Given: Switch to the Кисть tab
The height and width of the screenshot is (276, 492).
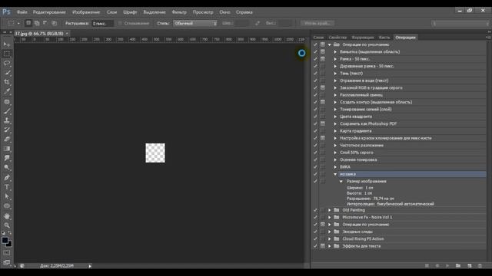Looking at the screenshot, I should pos(384,38).
